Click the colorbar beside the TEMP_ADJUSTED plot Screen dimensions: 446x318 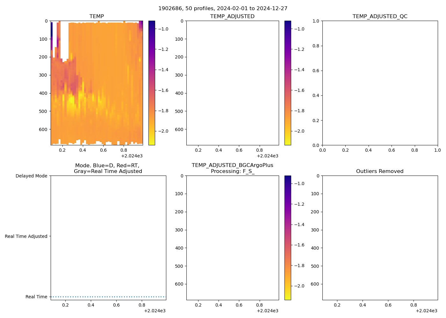pos(287,83)
